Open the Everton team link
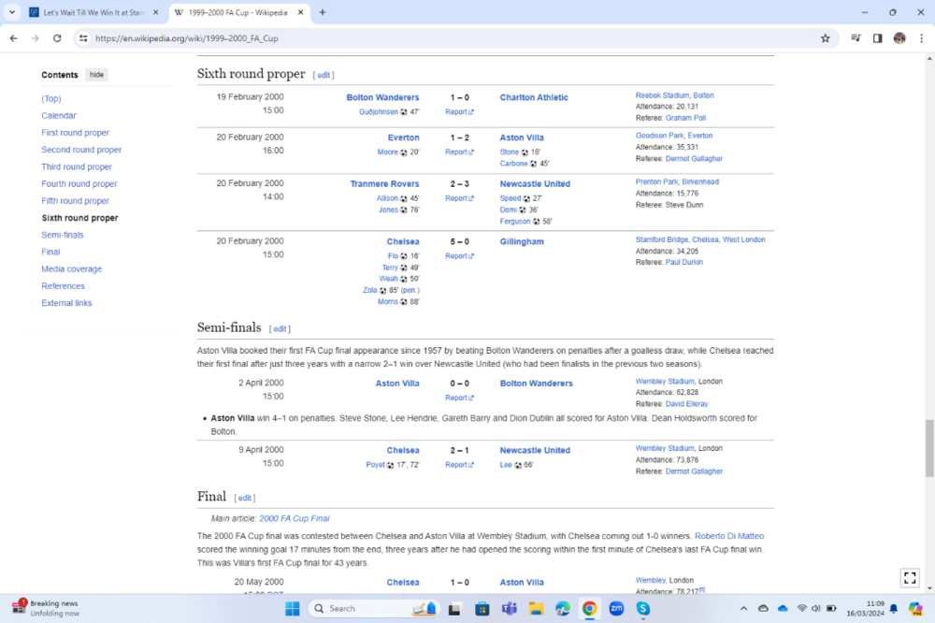Viewport: 935px width, 623px height. [403, 138]
